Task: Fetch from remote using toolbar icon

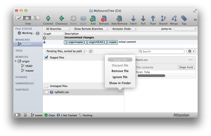Action: [x=133, y=19]
